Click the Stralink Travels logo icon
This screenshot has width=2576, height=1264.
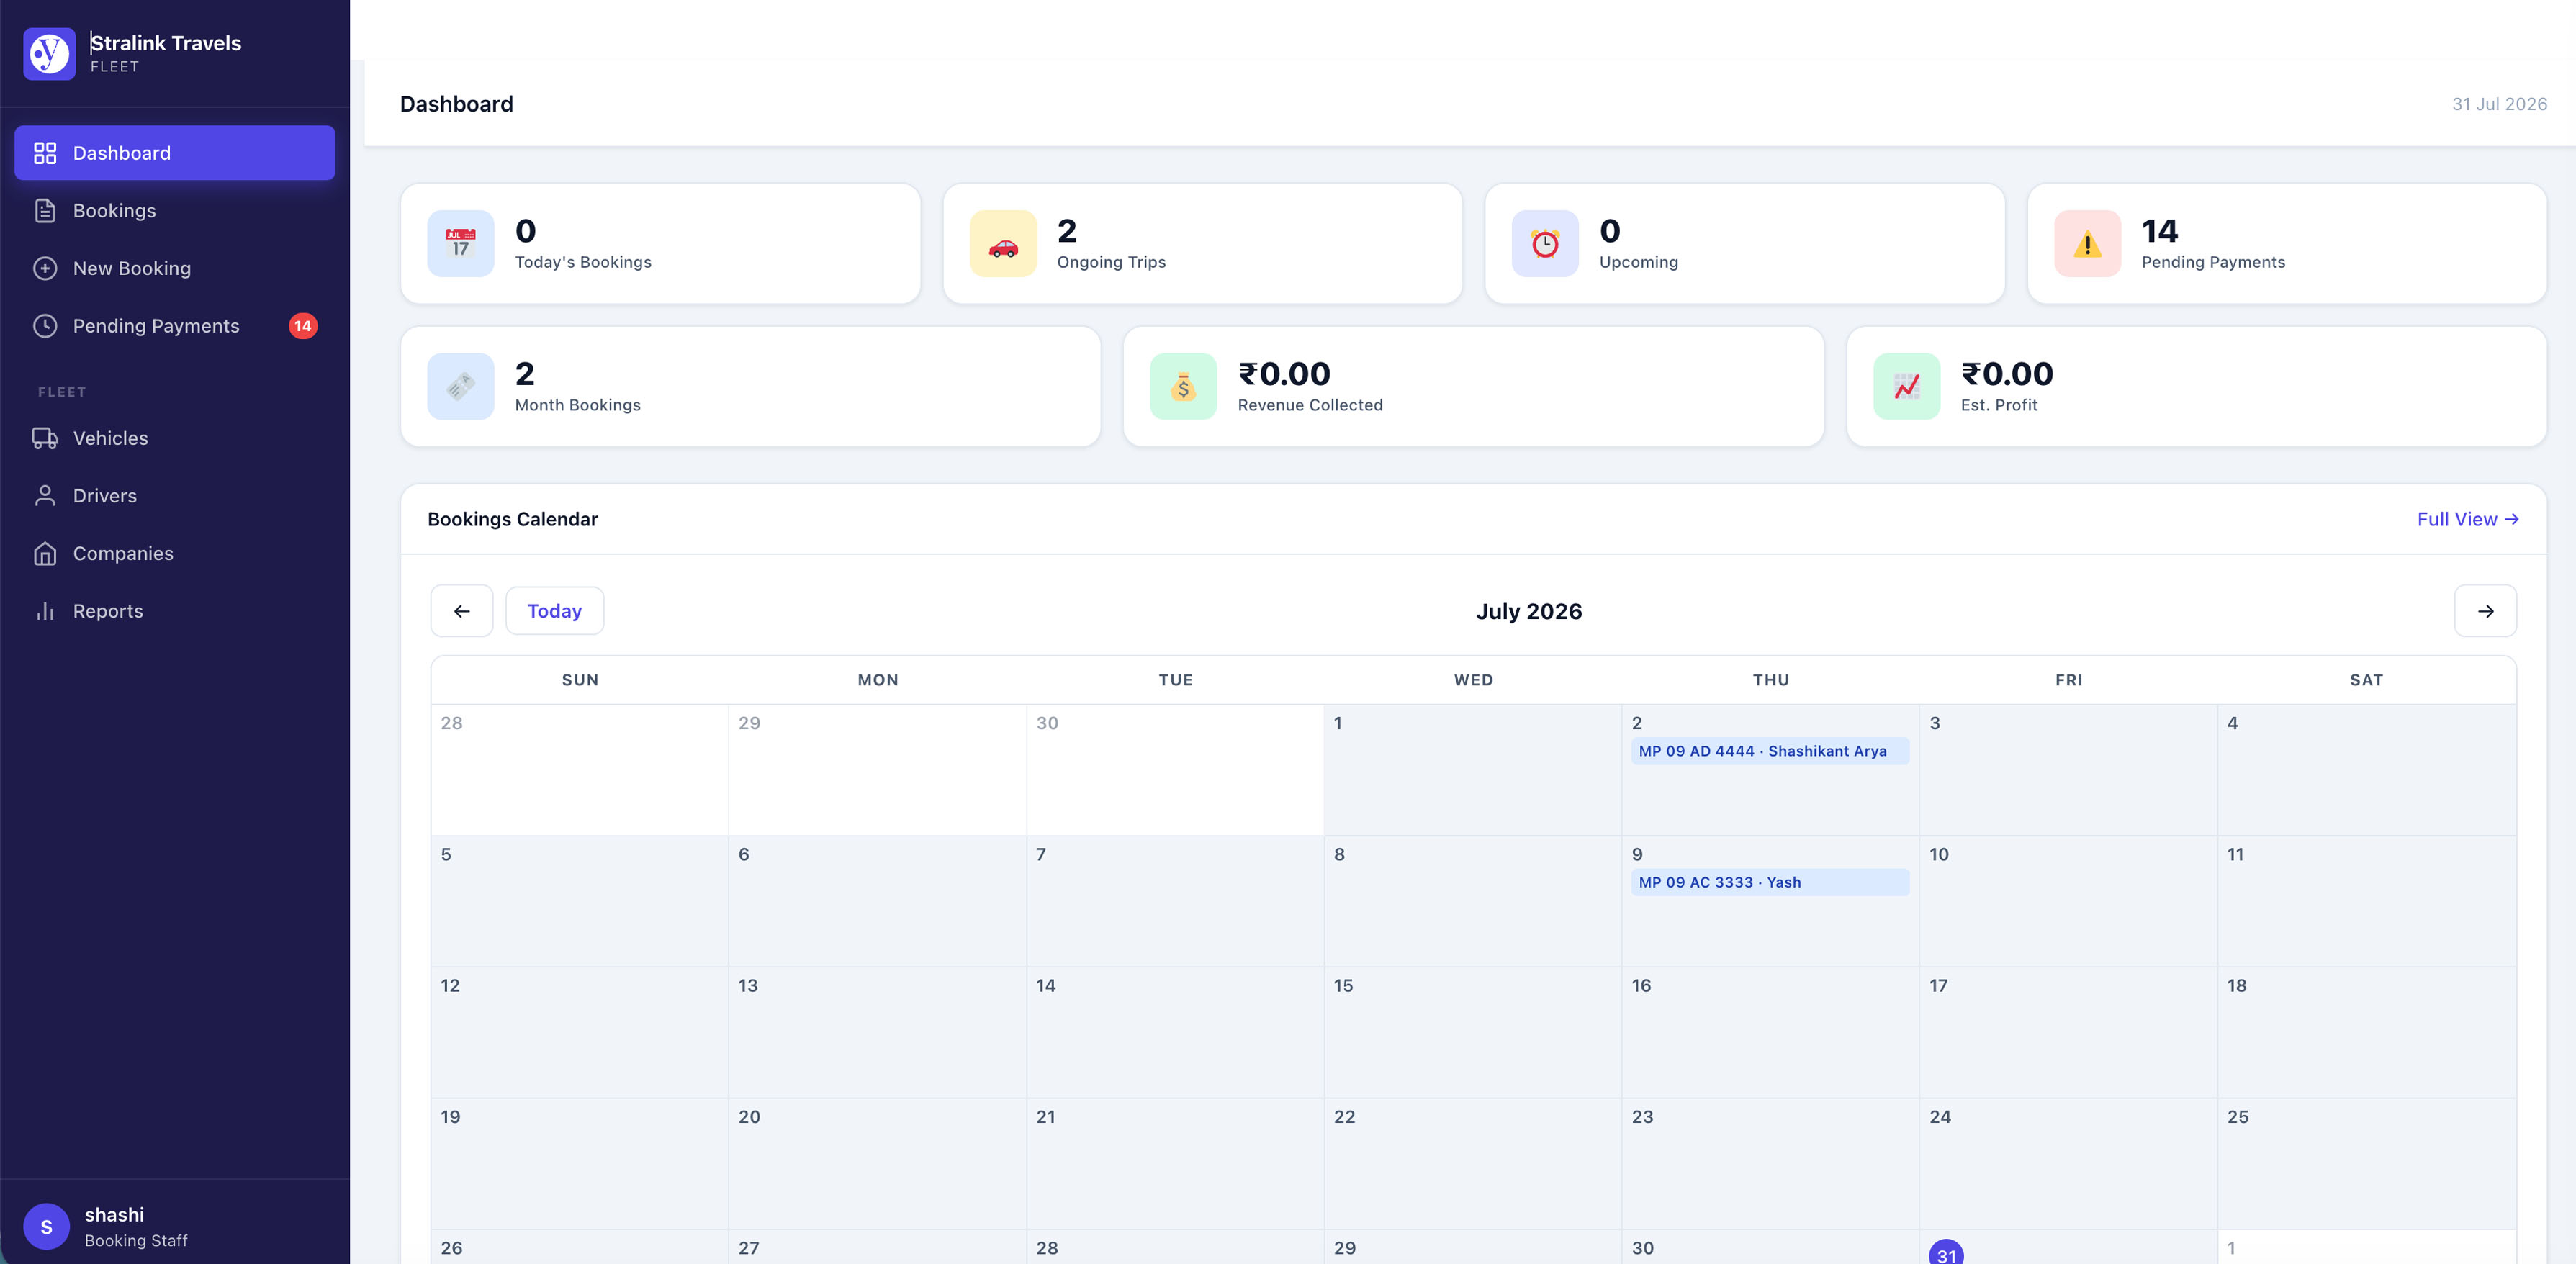point(49,53)
